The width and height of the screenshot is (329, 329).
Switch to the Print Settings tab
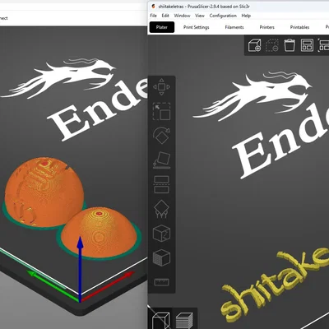click(x=196, y=27)
